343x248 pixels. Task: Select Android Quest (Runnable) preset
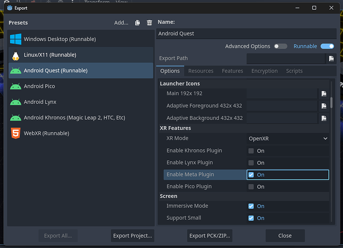(81, 71)
